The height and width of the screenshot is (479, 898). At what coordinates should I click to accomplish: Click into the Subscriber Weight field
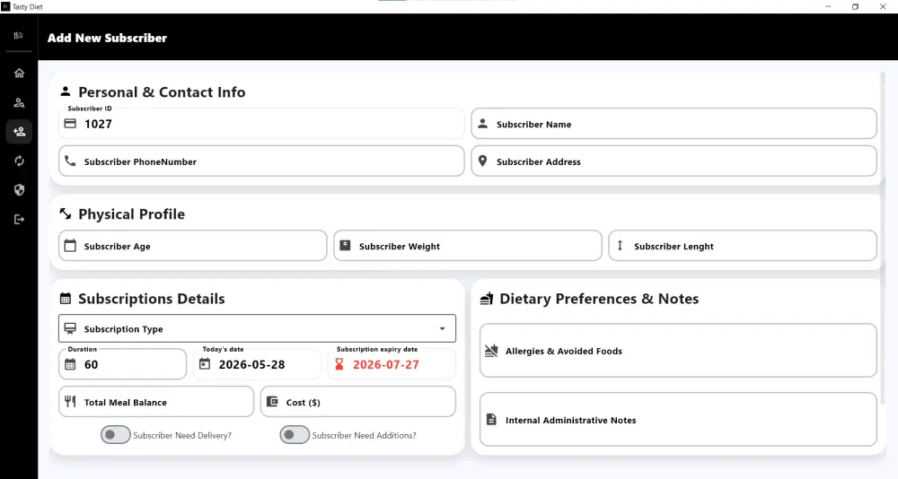click(468, 246)
